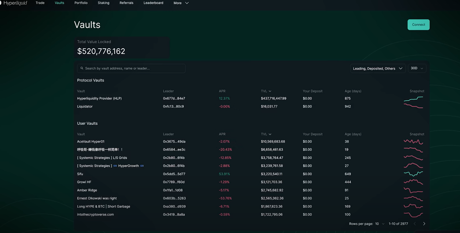Screen dimensions: 460x233
Task: Click TVL value $1,722,795.06
Action: coord(272,214)
